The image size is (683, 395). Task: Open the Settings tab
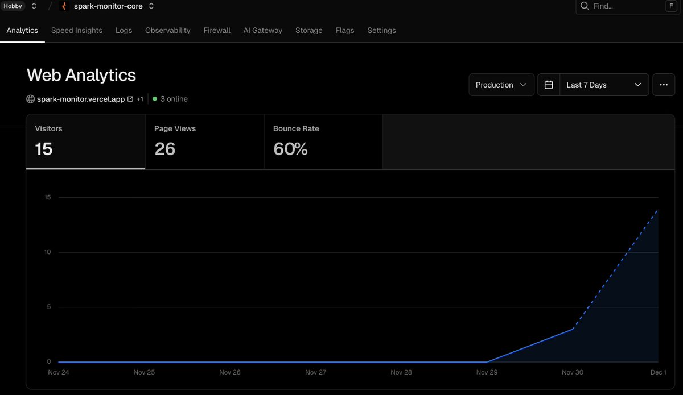381,30
